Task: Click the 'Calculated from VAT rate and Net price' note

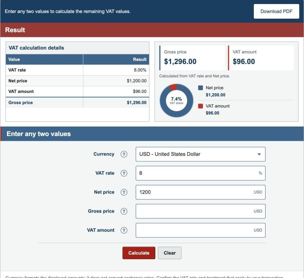Action: tap(194, 76)
